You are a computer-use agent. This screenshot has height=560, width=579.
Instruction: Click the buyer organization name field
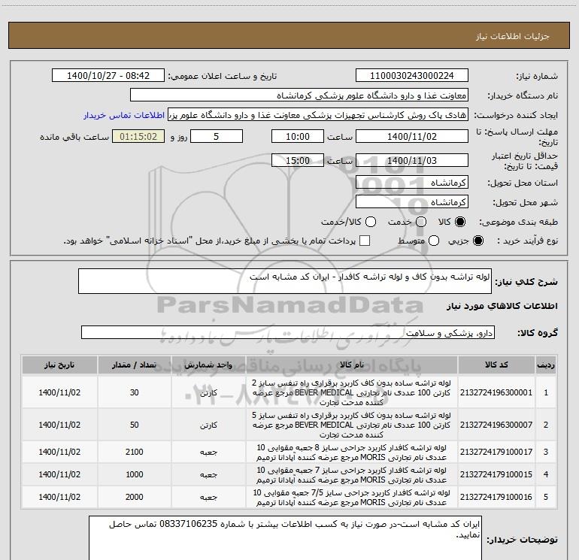pos(299,95)
